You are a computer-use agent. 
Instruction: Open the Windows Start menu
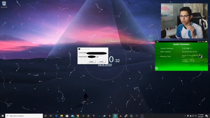tap(3, 116)
